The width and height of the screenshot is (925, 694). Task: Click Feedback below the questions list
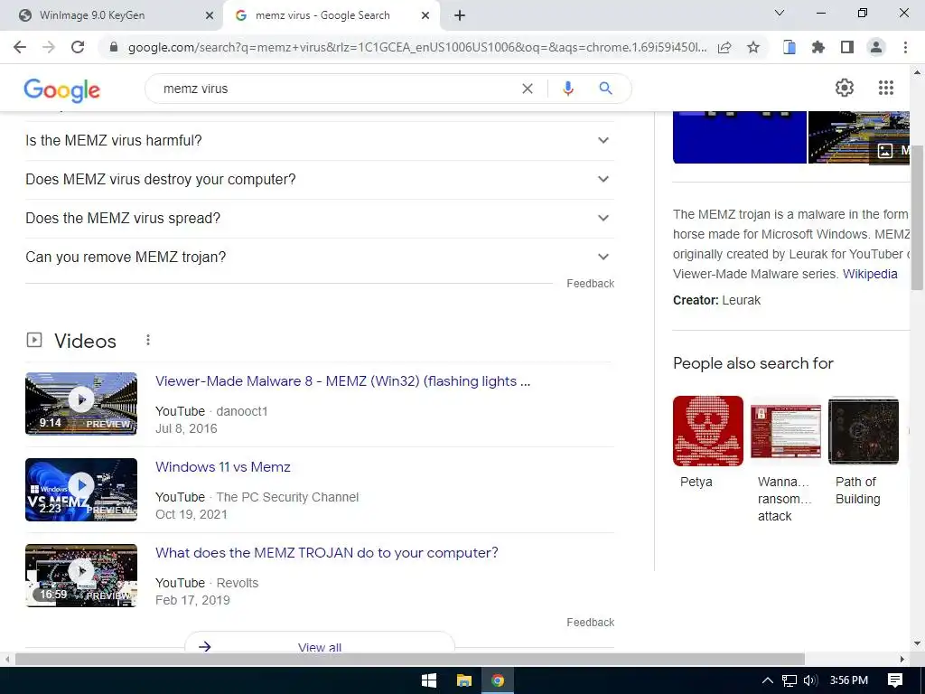[591, 283]
